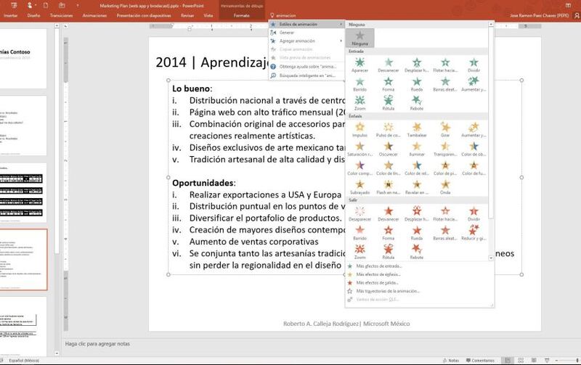581x365 pixels.
Task: Click the user account name in the title bar
Action: tap(539, 15)
